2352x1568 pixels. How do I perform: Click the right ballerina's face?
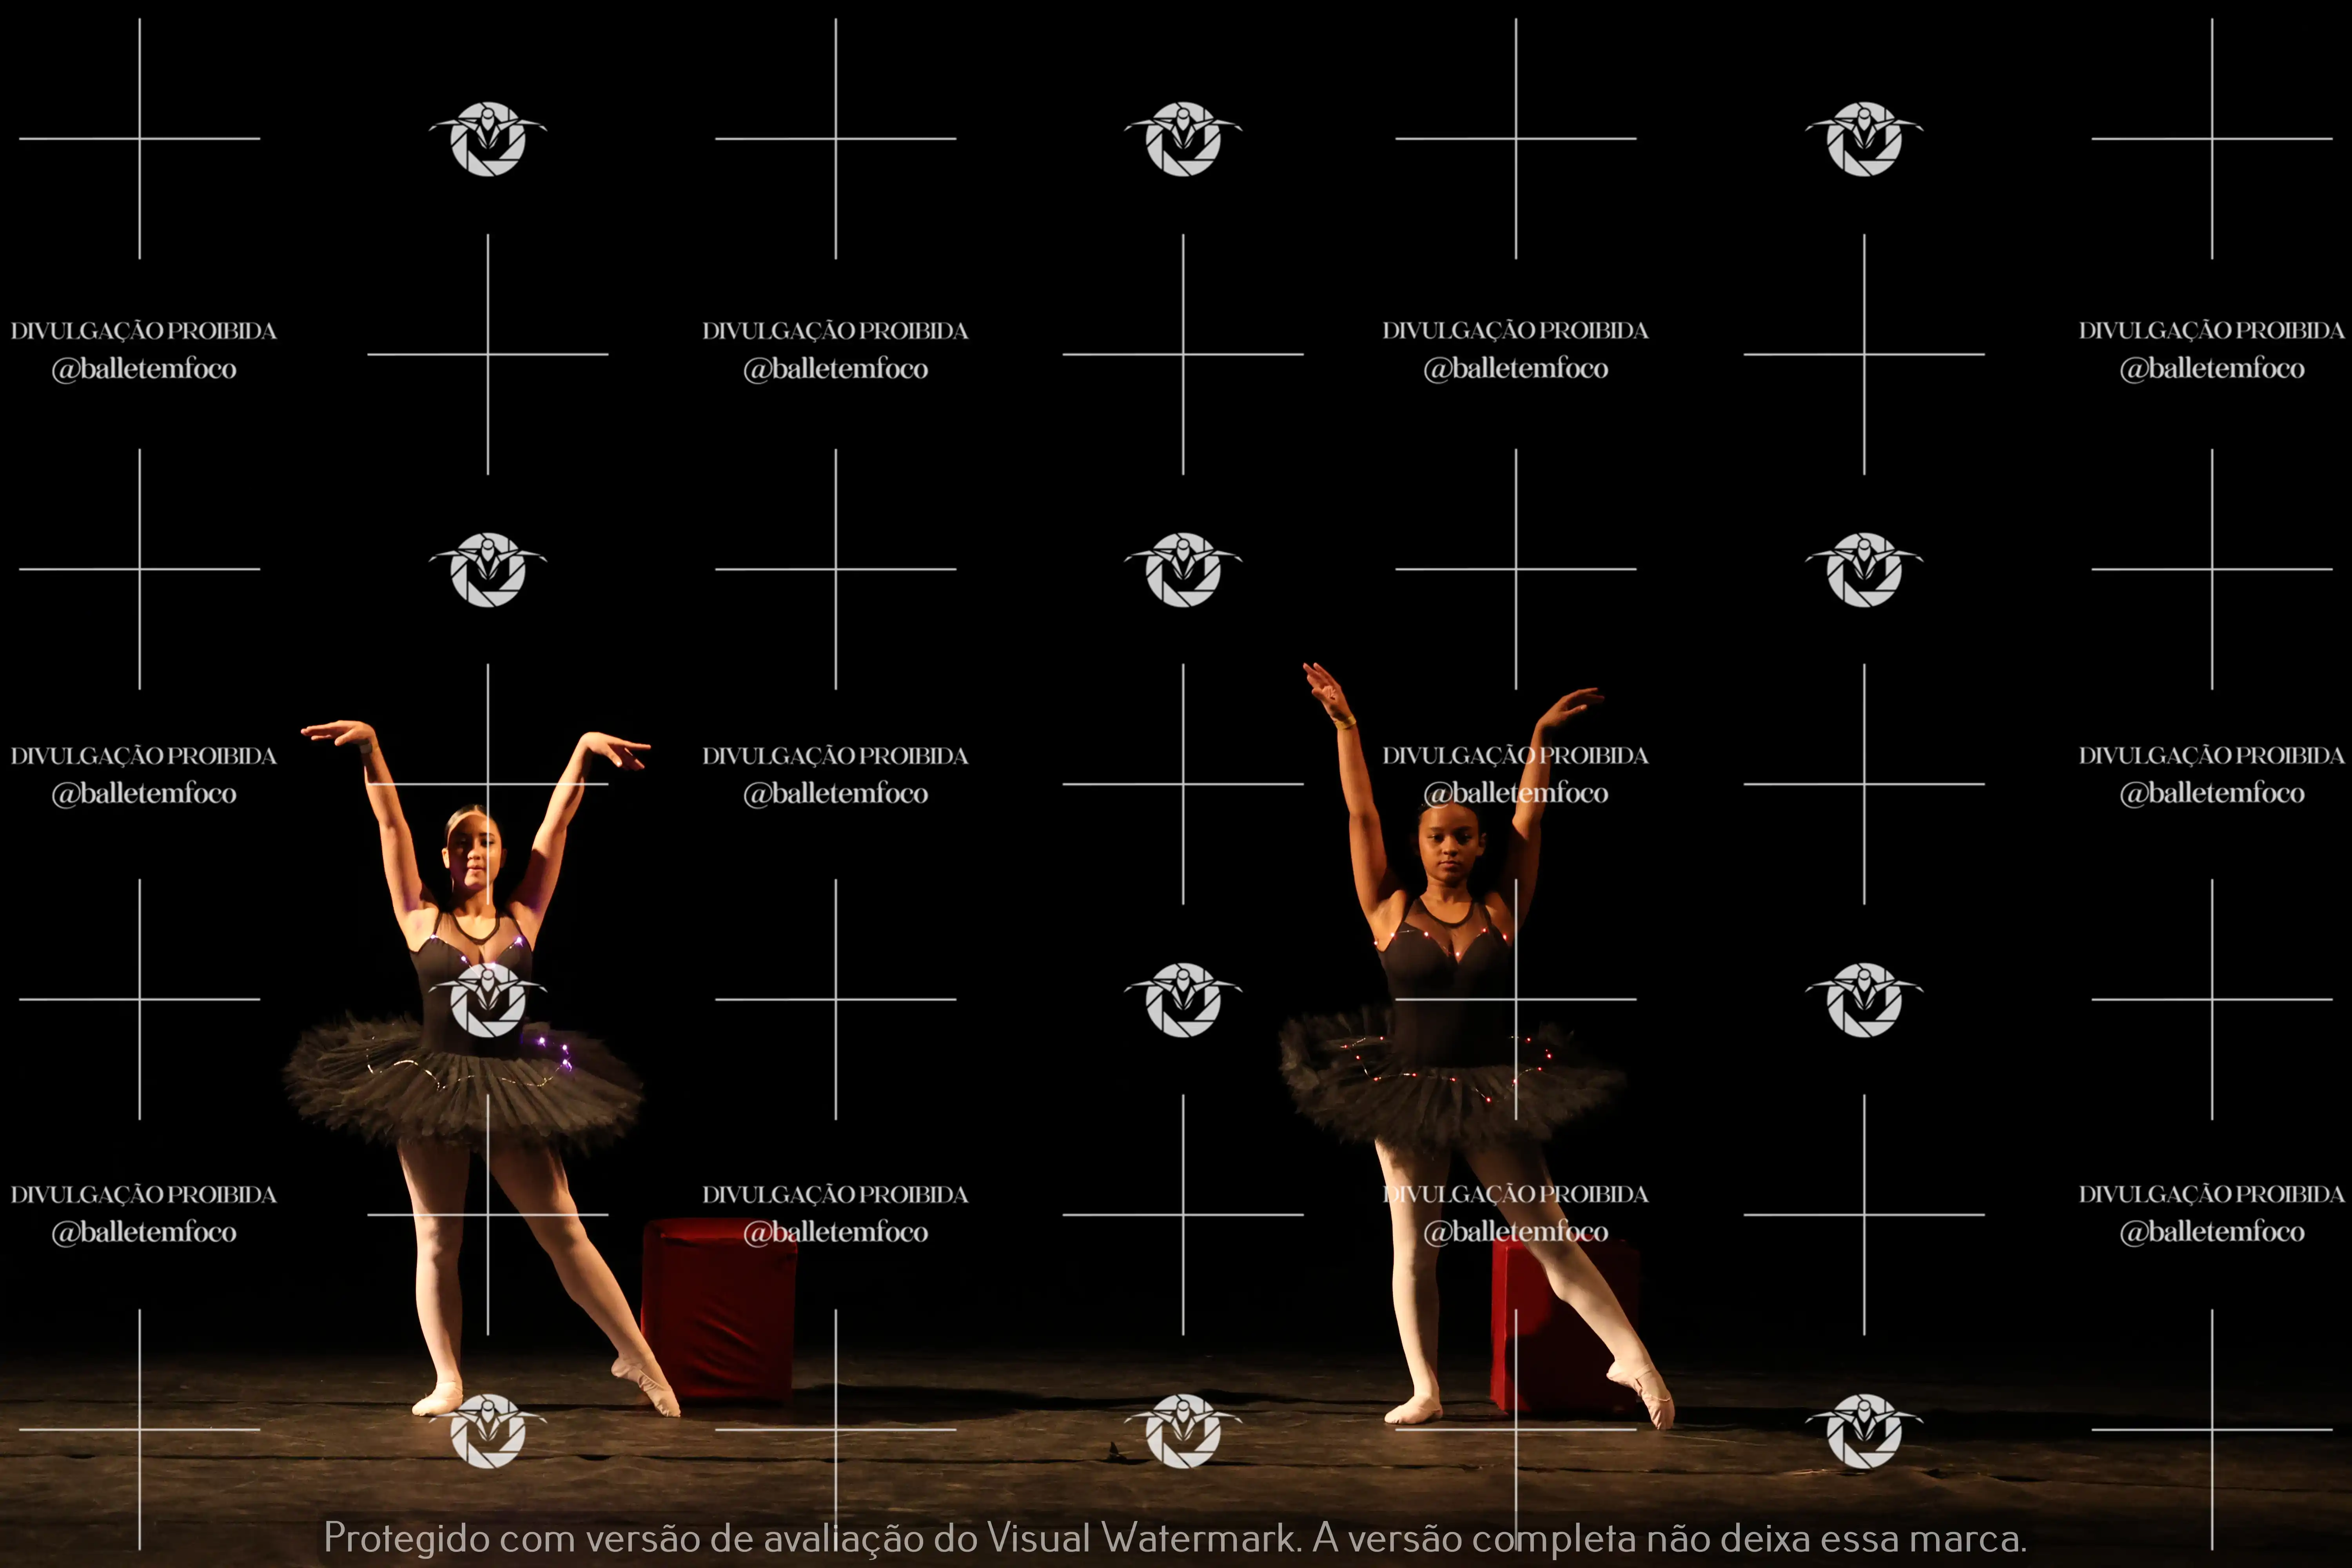coord(1450,850)
